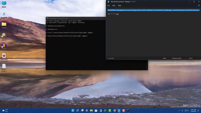Open the Youtube folder on desktop
Screen dimensions: 201x113
pyautogui.click(x=4, y=25)
